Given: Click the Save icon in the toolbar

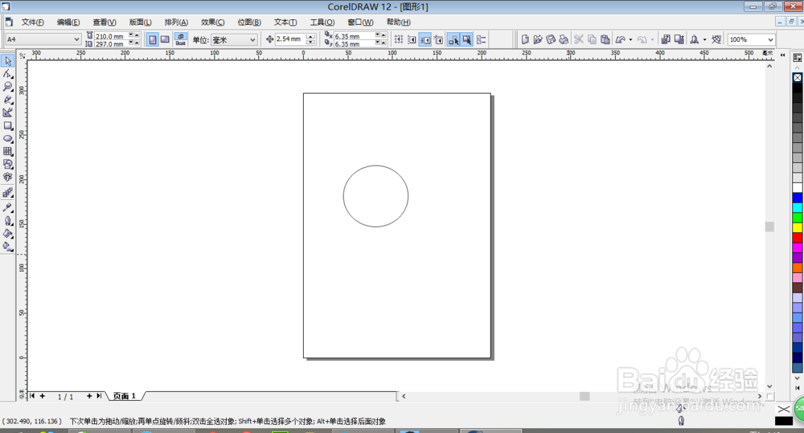Looking at the screenshot, I should [x=551, y=39].
